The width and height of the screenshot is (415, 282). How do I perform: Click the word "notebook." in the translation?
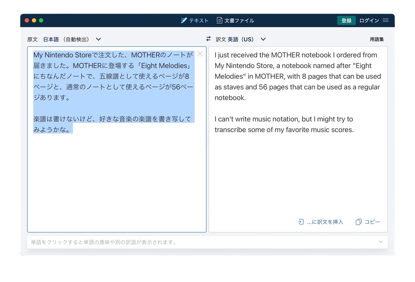(230, 98)
